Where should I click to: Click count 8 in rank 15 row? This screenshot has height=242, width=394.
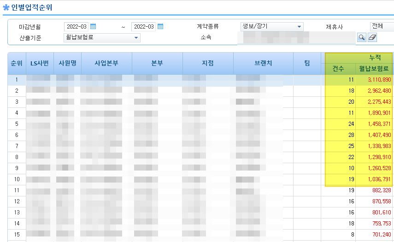pos(353,235)
